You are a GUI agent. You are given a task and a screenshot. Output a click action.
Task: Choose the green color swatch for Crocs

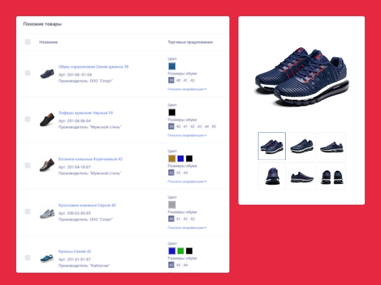pos(181,251)
